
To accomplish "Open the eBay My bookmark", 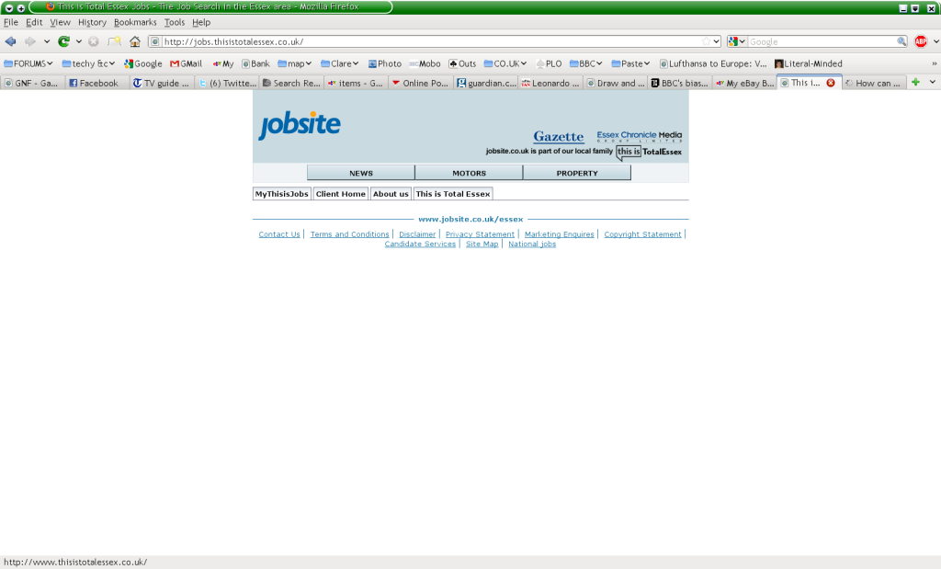I will (x=222, y=63).
